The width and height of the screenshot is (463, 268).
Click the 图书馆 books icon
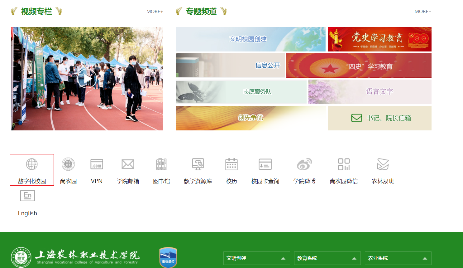[161, 164]
